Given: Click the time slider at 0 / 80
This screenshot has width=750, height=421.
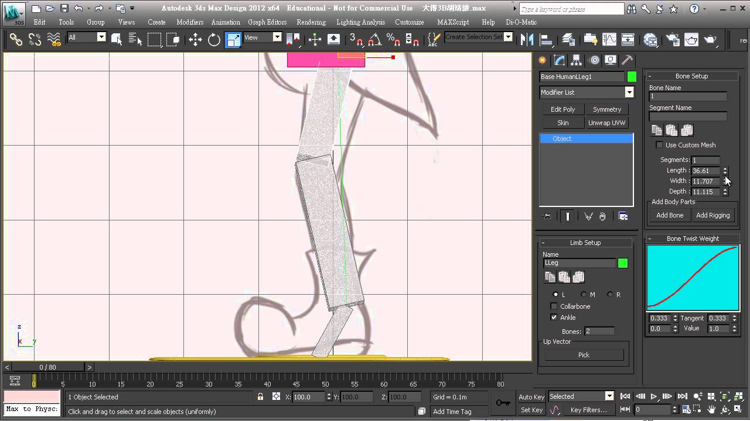Looking at the screenshot, I should [x=47, y=367].
